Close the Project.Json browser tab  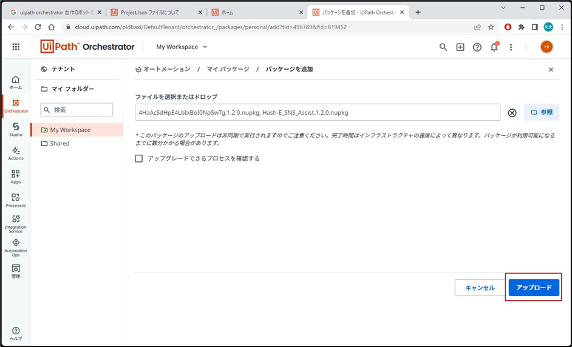coord(200,12)
